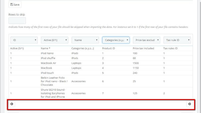Open the Categories (x,y,z) column dropdown
Screen dimensions: 201x113
(116, 40)
